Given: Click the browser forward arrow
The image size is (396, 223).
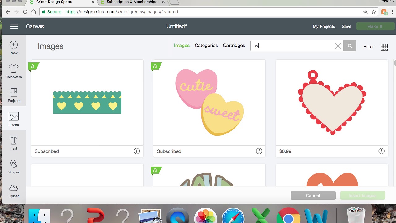Looking at the screenshot, I should (x=16, y=12).
